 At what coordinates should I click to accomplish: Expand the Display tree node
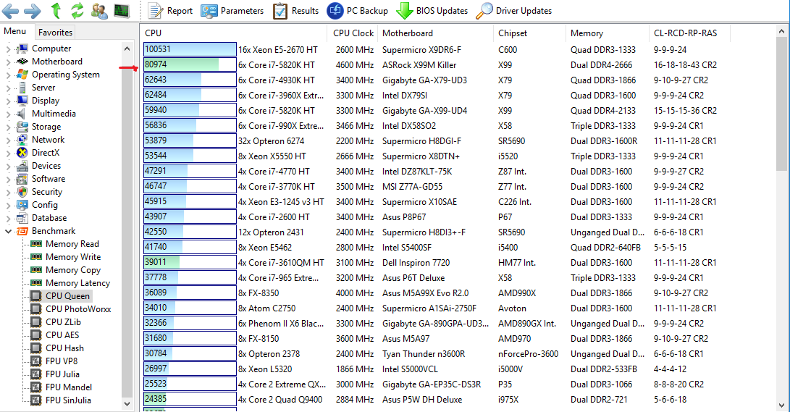coord(8,101)
